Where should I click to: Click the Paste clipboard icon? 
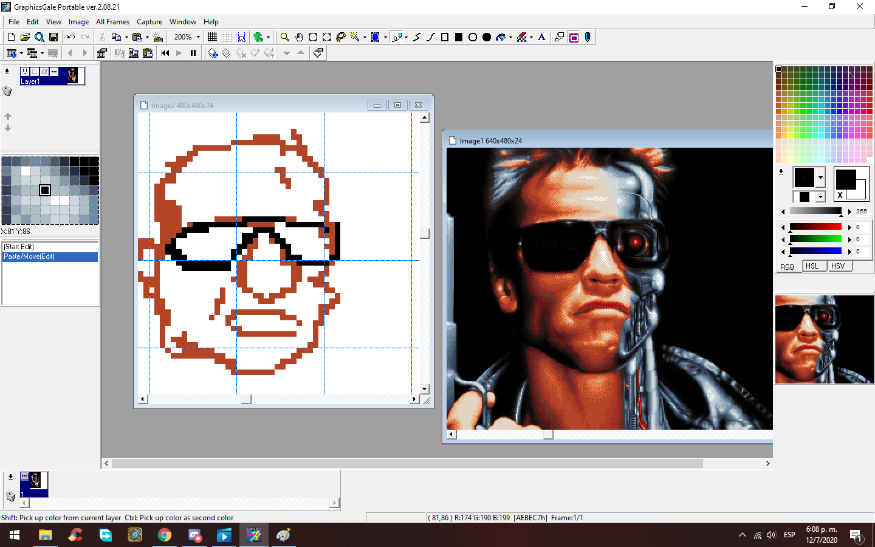(137, 37)
